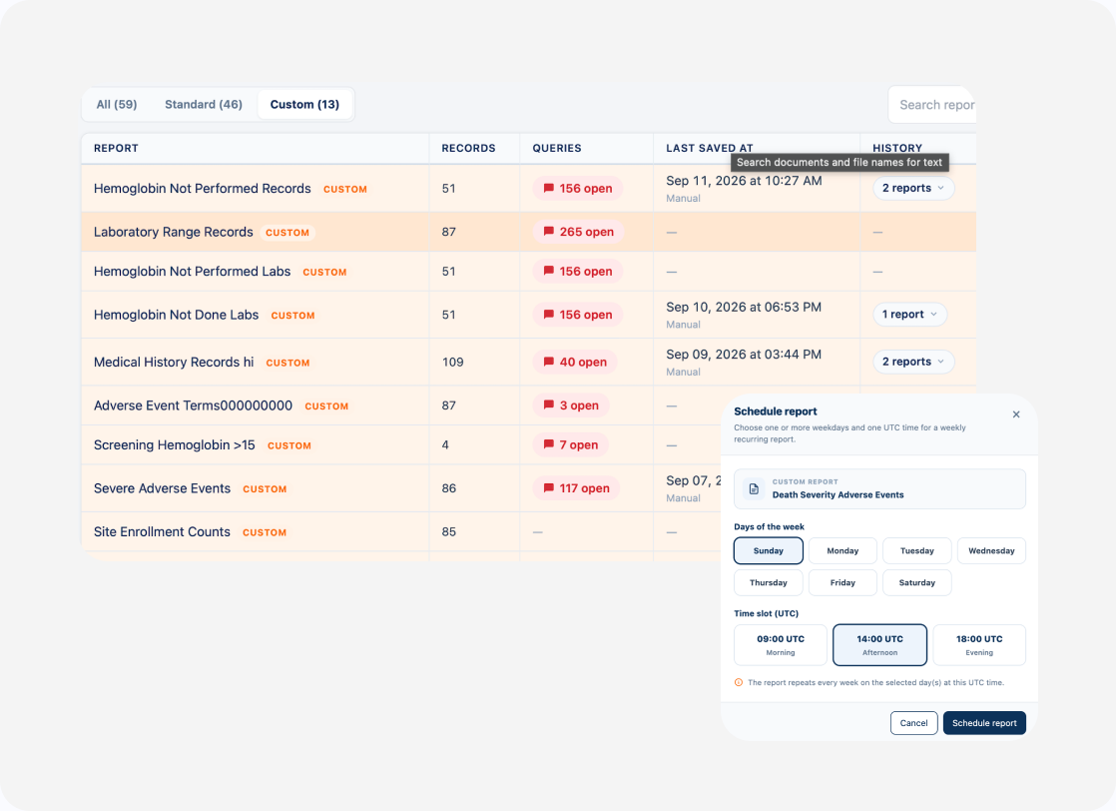Click the CUSTOM tag on Laboratory Range Records
Viewport: 1116px width, 811px height.
287,233
